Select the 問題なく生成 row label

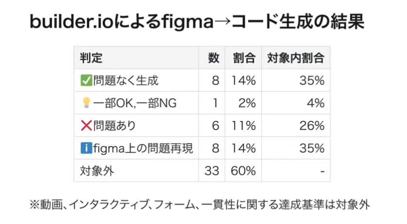[x=125, y=81]
